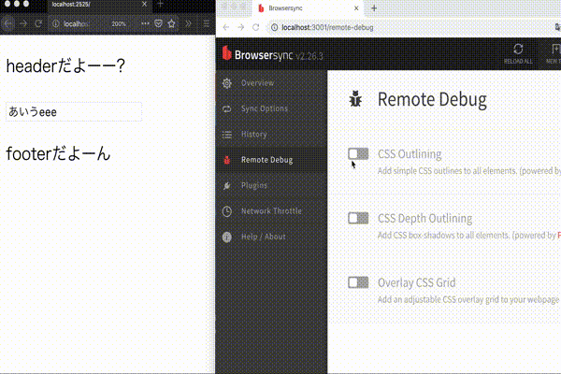Reload the left browser page
The image size is (561, 374).
[x=38, y=24]
